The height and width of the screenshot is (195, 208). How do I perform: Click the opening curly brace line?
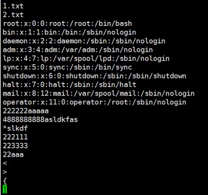[5, 181]
